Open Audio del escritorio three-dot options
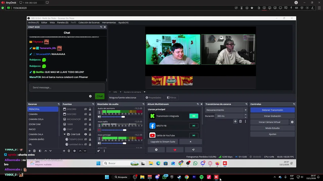 [x=99, y=112]
